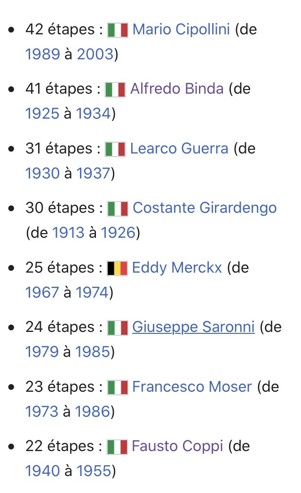
Task: Select the Italian flag next to Fausto Coppi
Action: click(117, 447)
